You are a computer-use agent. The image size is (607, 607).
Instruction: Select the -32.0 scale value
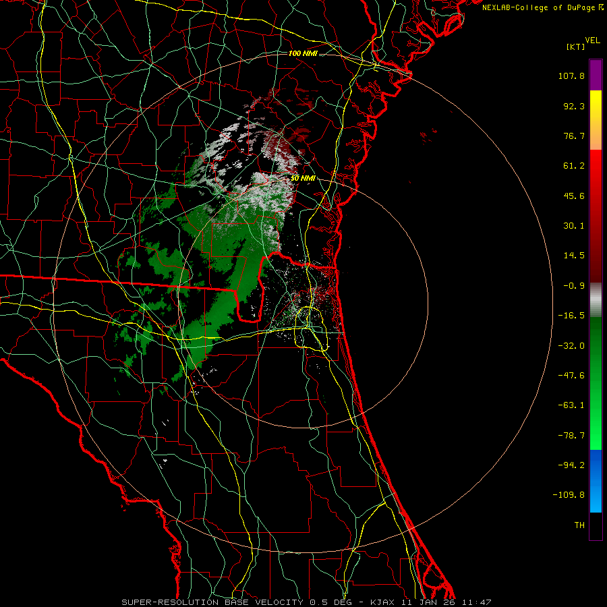(x=571, y=346)
